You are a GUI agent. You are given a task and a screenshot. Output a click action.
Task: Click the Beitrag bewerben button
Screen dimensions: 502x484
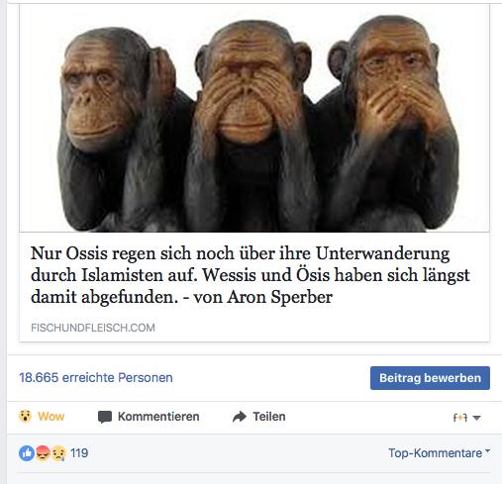point(430,378)
